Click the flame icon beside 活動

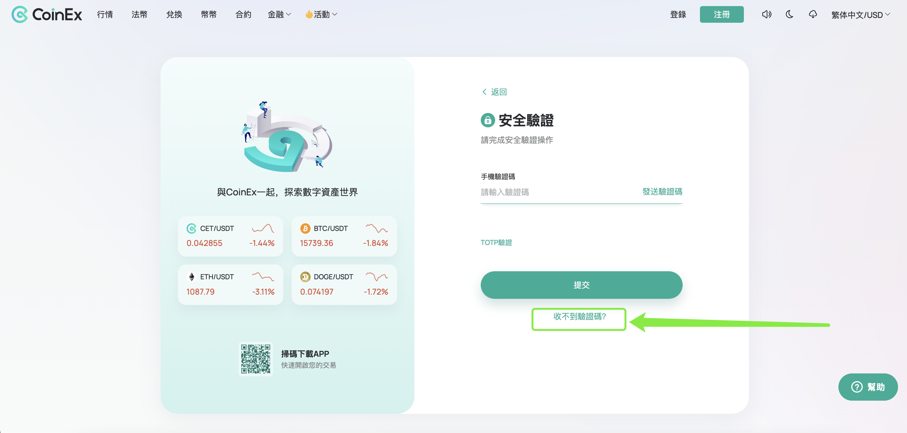(x=309, y=14)
